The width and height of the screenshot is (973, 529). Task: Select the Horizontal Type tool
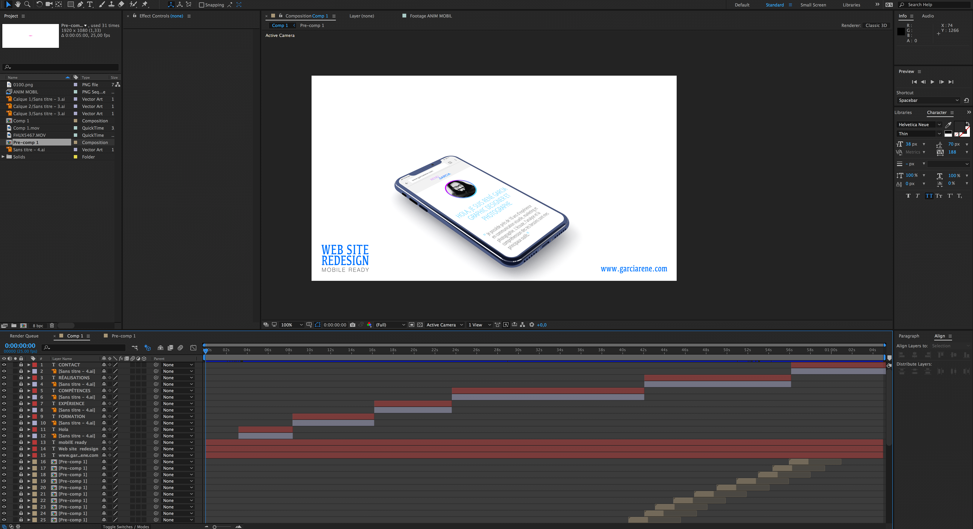coord(90,5)
